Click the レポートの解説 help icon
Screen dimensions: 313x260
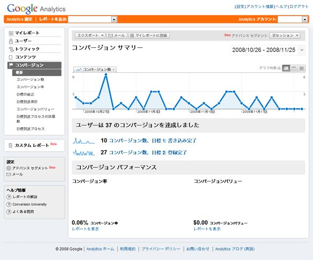pyautogui.click(x=9, y=197)
